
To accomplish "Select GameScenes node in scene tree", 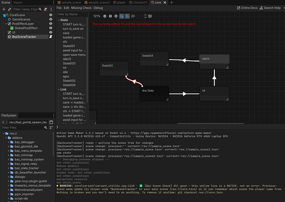I will pyautogui.click(x=21, y=19).
